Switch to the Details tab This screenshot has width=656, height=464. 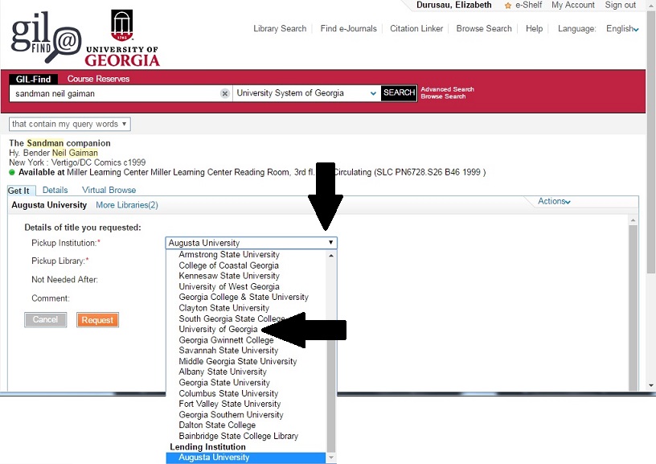click(55, 191)
